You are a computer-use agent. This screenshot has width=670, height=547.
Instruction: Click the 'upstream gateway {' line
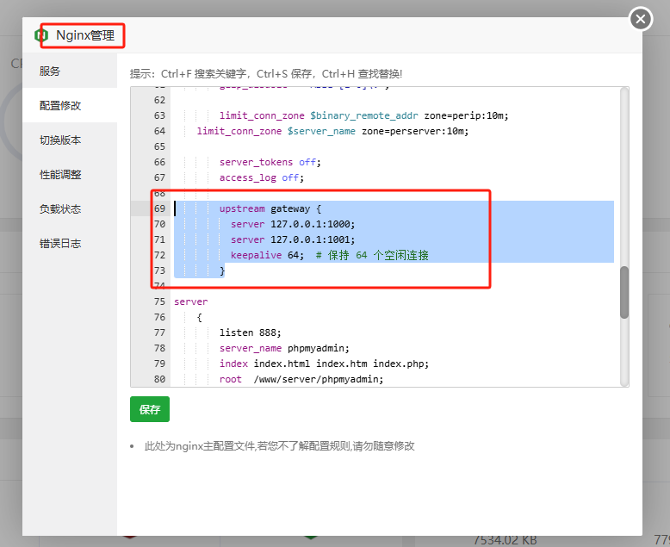[x=270, y=208]
